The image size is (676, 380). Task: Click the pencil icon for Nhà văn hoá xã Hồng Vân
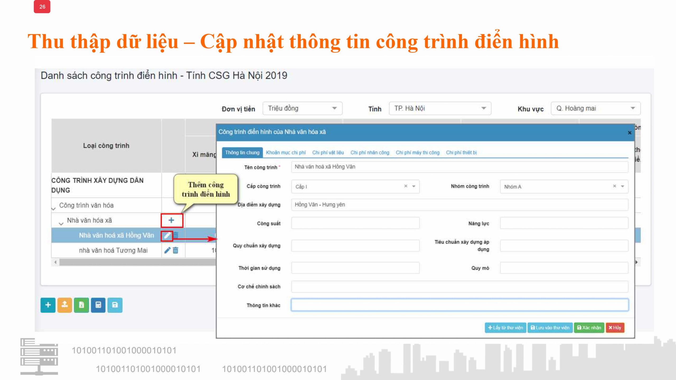(x=167, y=235)
